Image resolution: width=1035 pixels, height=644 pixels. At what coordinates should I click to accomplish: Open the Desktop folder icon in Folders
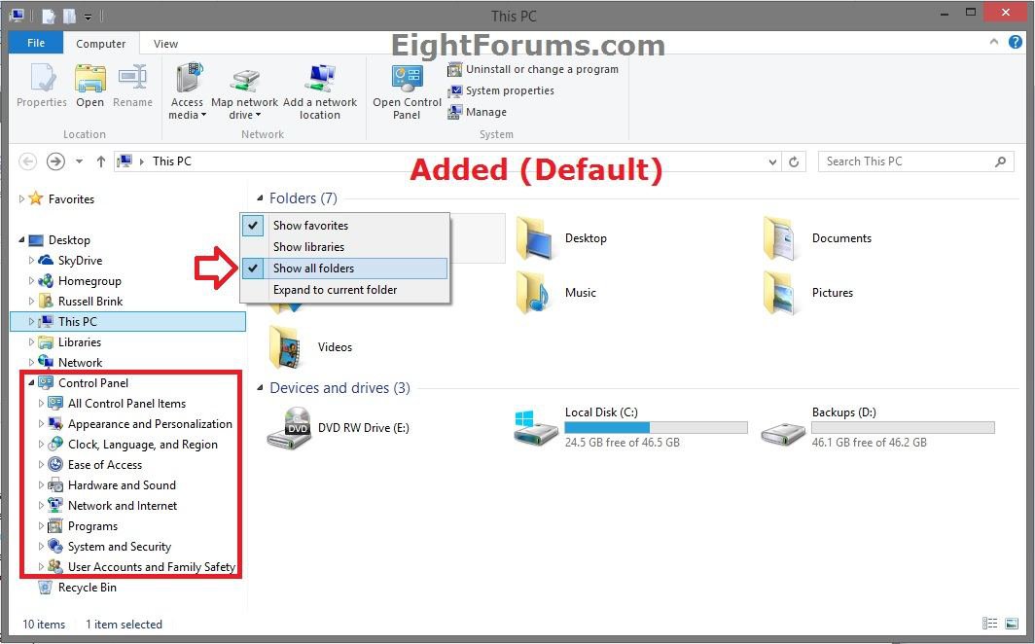pyautogui.click(x=534, y=238)
